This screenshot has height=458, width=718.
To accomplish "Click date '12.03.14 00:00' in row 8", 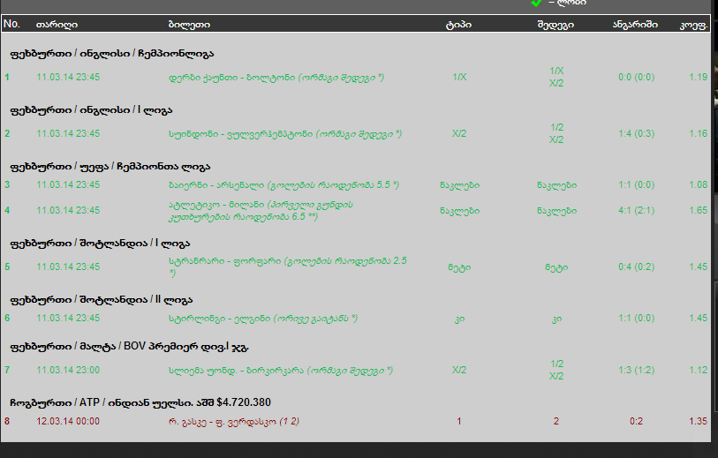I will tap(68, 421).
